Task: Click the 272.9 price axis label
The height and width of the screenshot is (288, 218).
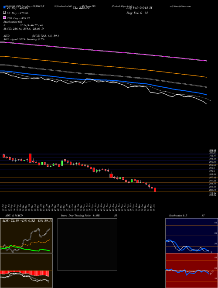Action: coord(212,171)
